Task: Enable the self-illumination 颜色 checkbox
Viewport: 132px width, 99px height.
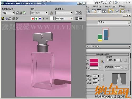Action: click(x=107, y=60)
